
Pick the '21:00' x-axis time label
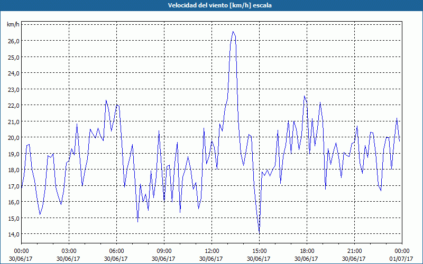(354, 251)
